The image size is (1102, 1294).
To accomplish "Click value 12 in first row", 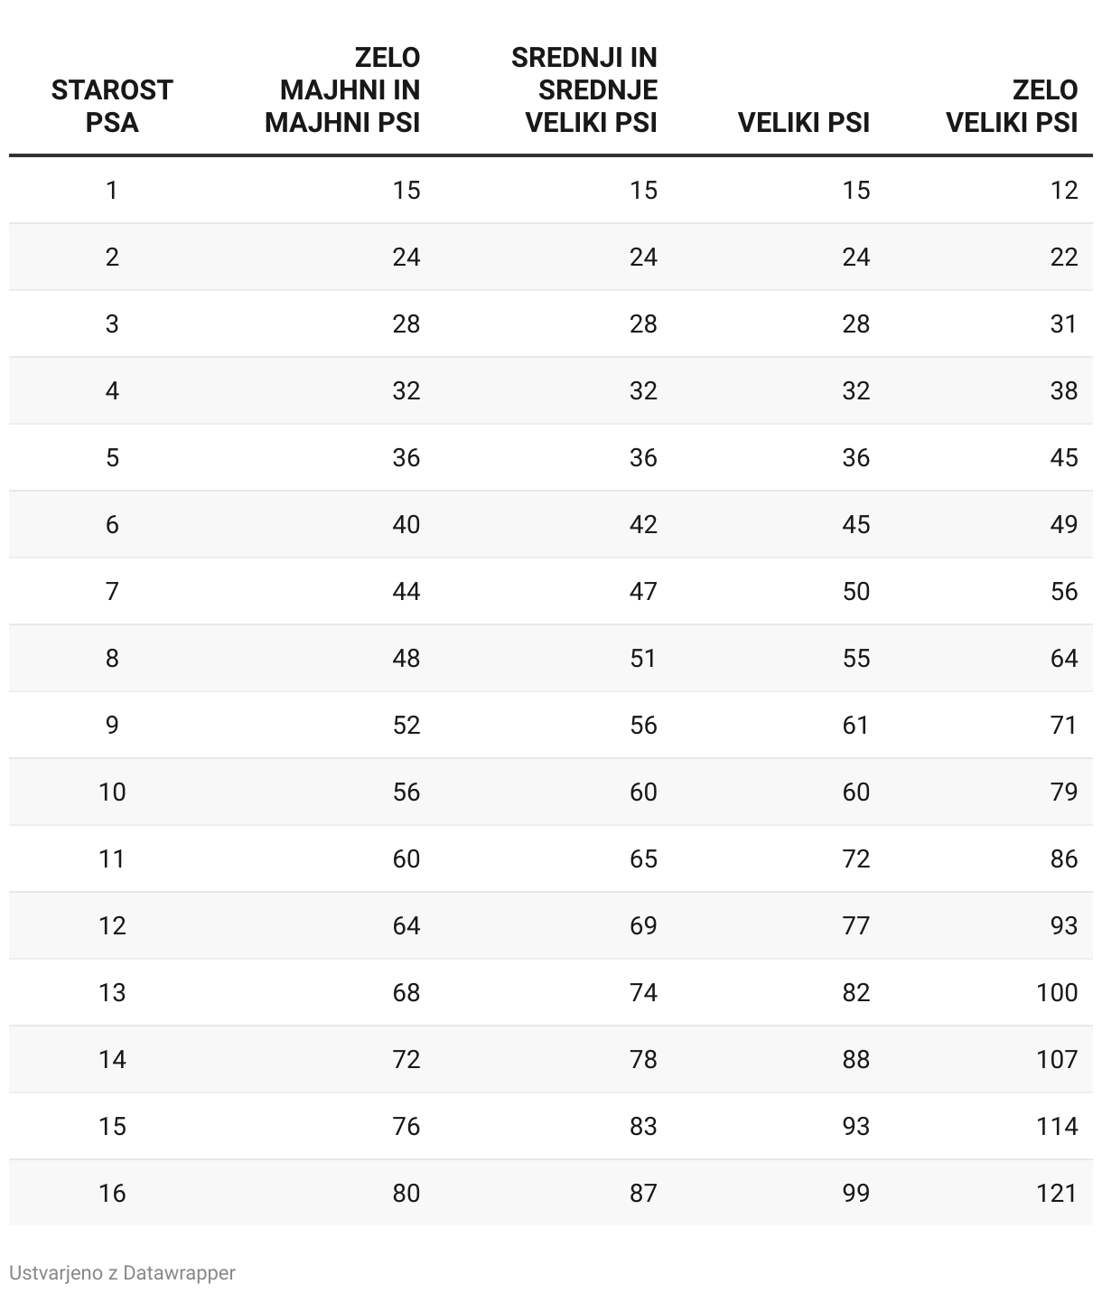I will [1064, 190].
